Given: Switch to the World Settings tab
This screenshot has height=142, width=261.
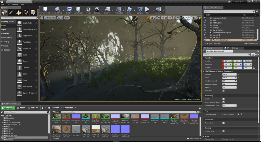Looking at the screenshot, I should 232,48.
